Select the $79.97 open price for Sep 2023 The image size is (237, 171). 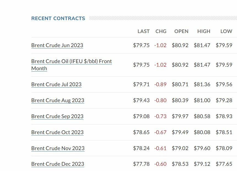click(180, 116)
